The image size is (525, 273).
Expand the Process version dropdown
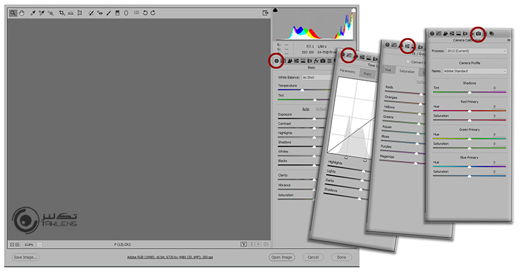[x=478, y=51]
